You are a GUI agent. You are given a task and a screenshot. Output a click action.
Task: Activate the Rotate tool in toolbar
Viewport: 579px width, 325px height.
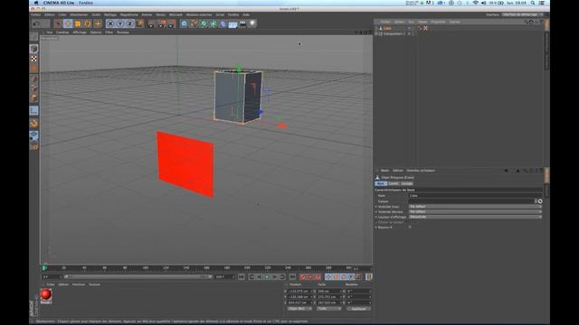88,23
